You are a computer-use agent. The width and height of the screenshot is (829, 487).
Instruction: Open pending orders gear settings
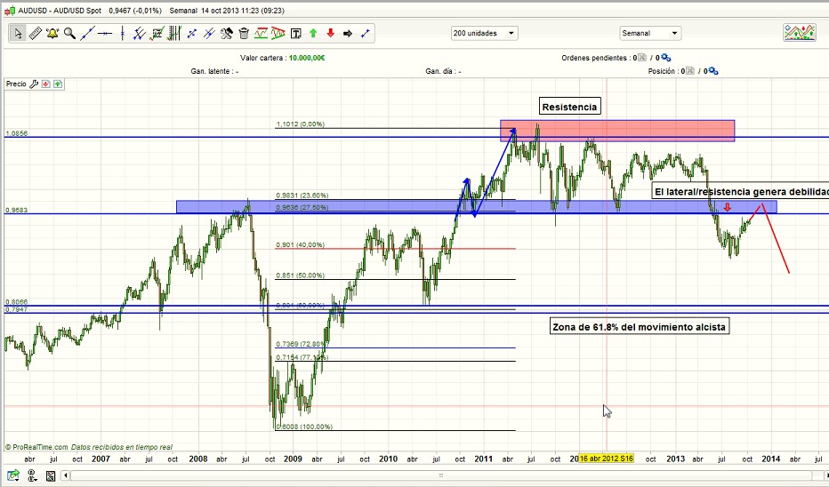pyautogui.click(x=666, y=58)
